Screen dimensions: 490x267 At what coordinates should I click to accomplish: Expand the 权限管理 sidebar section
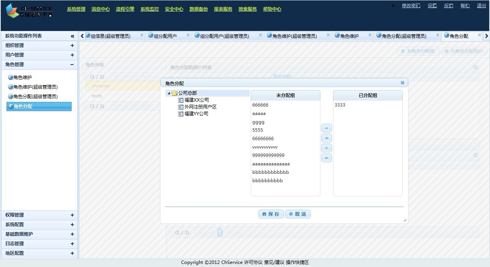click(72, 215)
